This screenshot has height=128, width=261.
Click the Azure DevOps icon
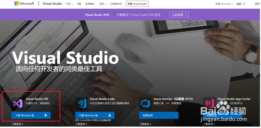145,104
